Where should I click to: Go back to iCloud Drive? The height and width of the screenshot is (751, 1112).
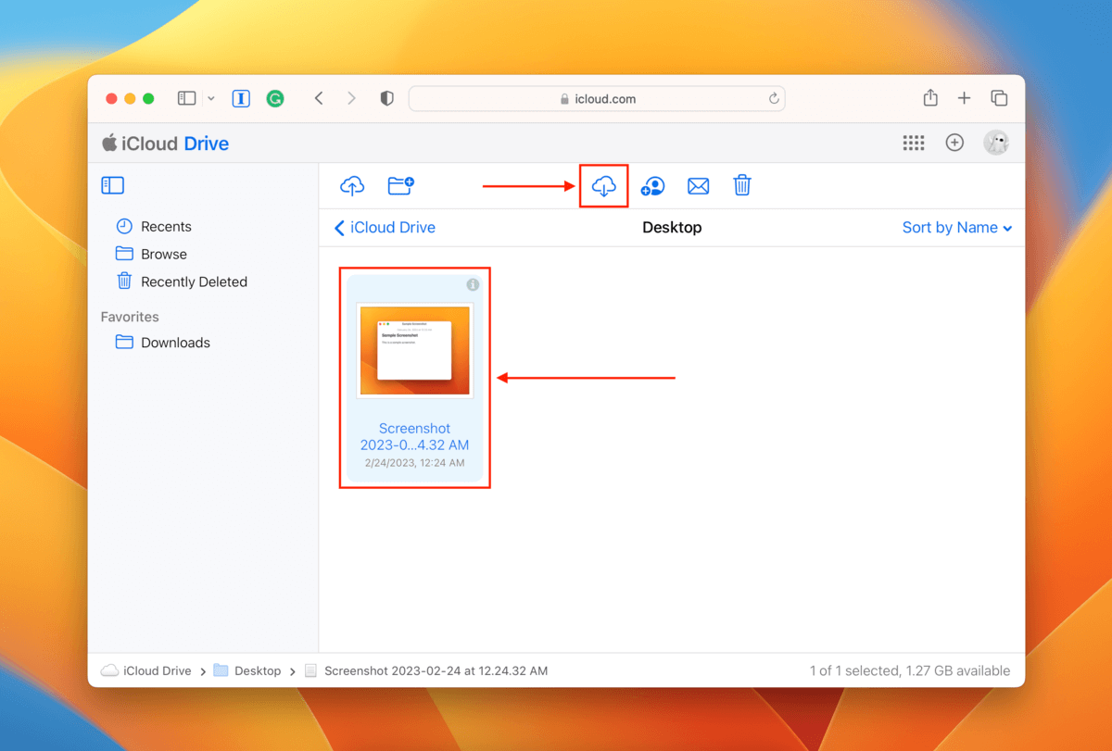tap(385, 228)
